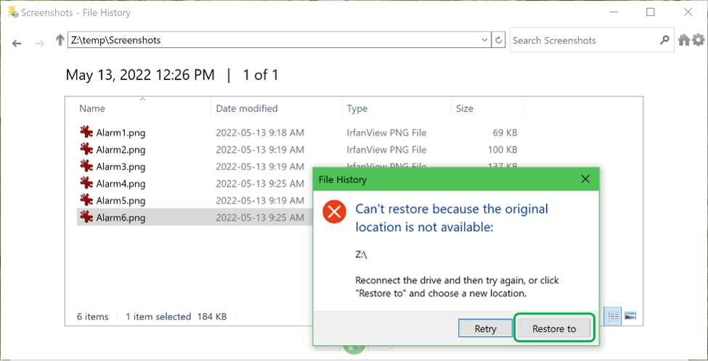Sort by the Name column header

[x=92, y=108]
